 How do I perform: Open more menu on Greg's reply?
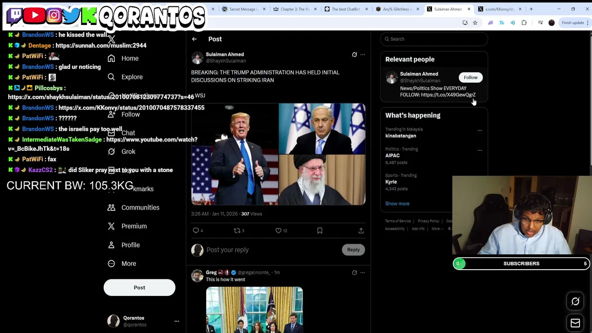click(363, 272)
